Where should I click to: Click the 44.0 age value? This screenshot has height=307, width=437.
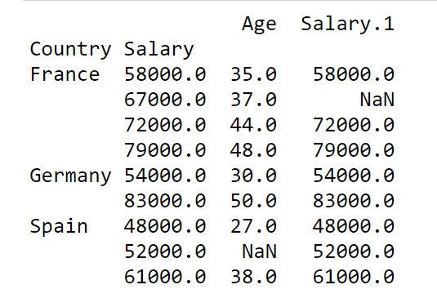[253, 125]
